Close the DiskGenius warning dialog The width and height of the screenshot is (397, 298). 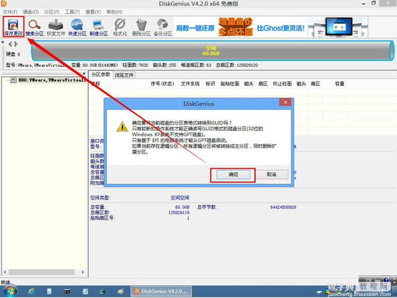click(285, 102)
